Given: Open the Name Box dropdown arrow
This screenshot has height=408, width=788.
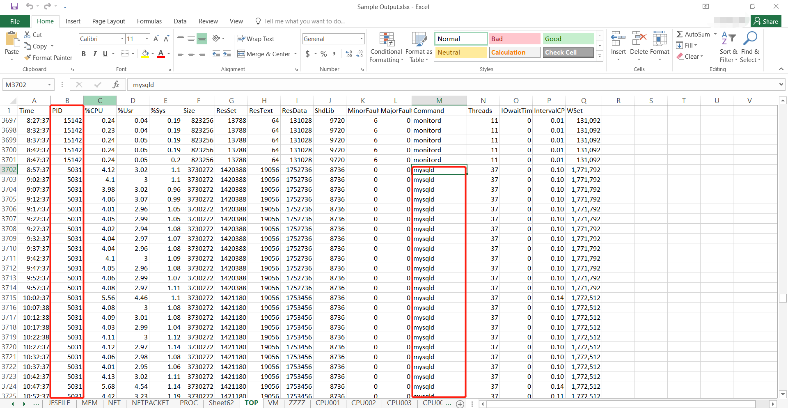Looking at the screenshot, I should [49, 85].
